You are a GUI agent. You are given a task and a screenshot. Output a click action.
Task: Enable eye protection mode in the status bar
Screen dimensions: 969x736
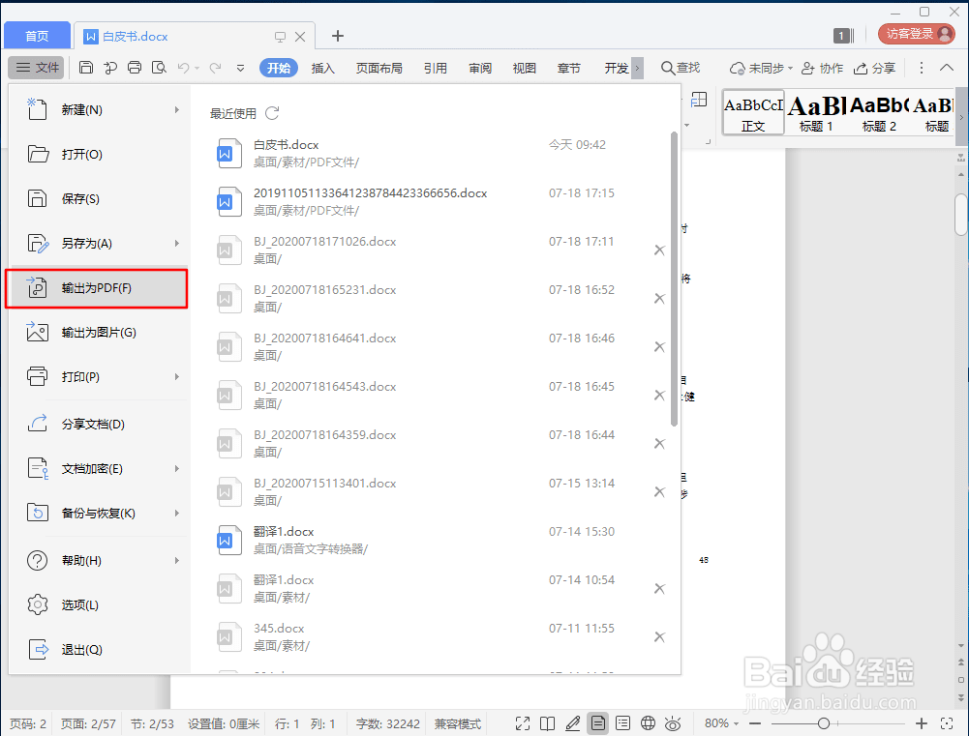[673, 722]
